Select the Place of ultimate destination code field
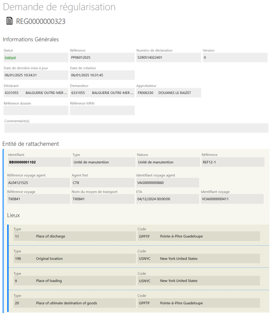Viewport: 270px width, 314px height. [198, 303]
